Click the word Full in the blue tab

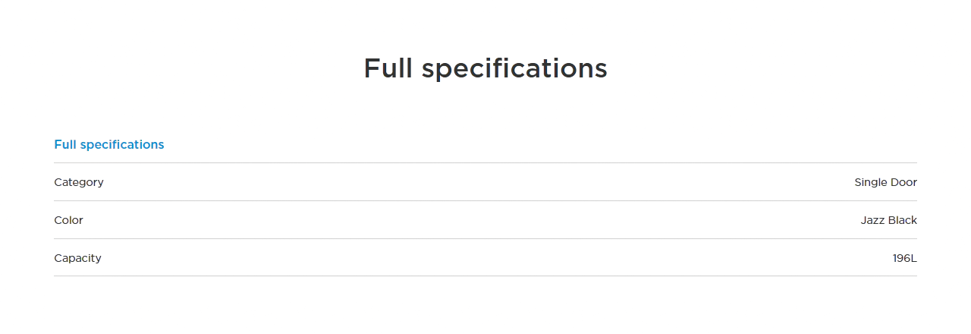pos(65,144)
